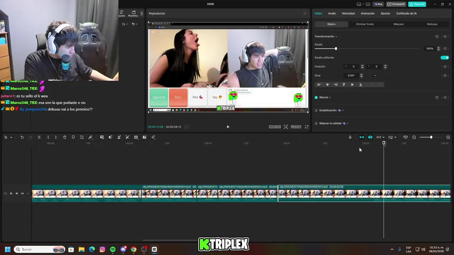Hide the video track with eye icon

click(17, 193)
